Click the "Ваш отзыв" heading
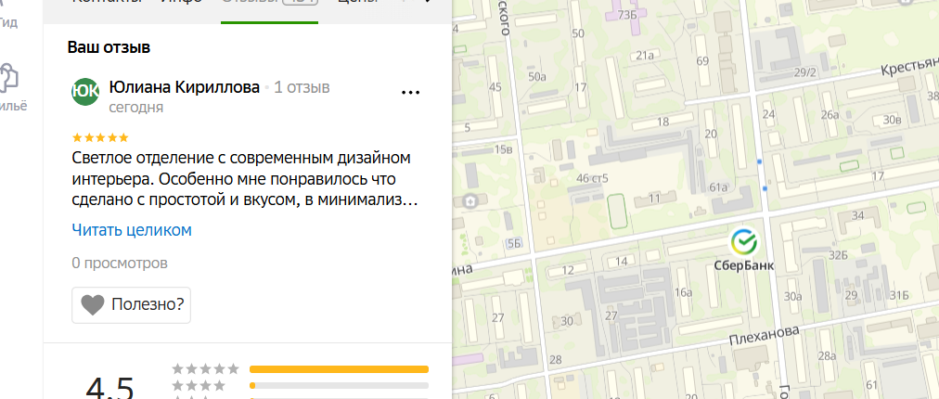Viewport: 939px width, 399px height. (109, 48)
